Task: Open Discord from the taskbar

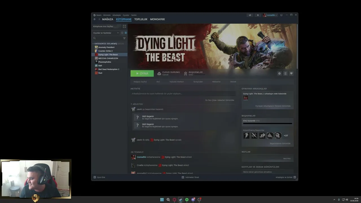Action: pyautogui.click(x=193, y=200)
